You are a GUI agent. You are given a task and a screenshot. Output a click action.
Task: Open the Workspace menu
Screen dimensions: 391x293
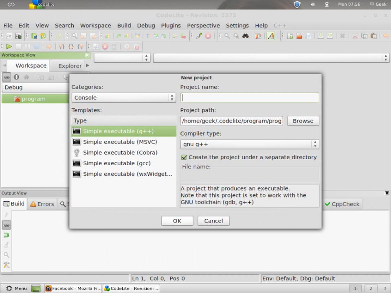[95, 26]
